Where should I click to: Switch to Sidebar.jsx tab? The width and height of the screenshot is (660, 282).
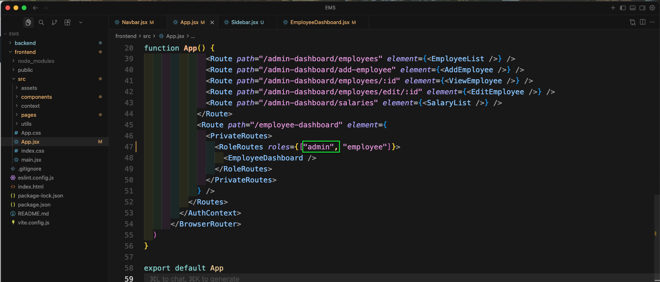[x=247, y=22]
